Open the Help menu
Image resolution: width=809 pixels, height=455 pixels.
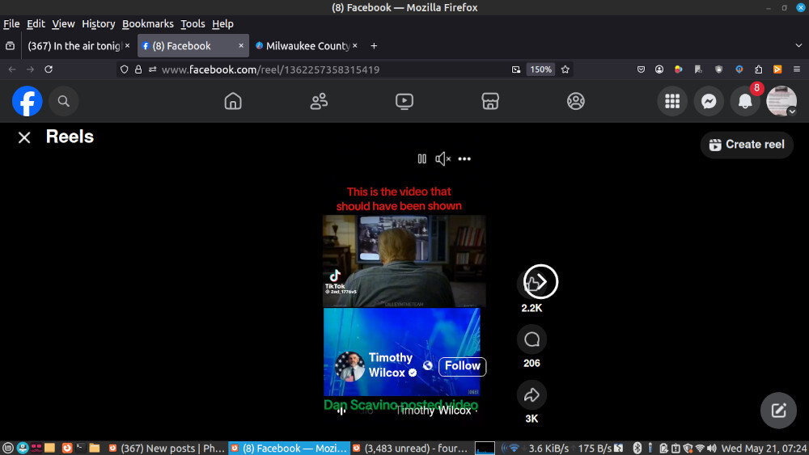[223, 23]
